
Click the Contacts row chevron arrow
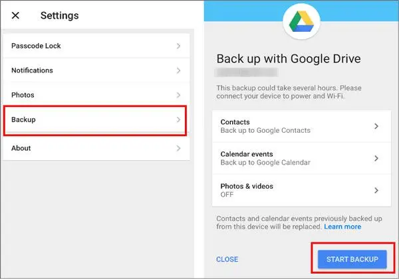coord(376,126)
